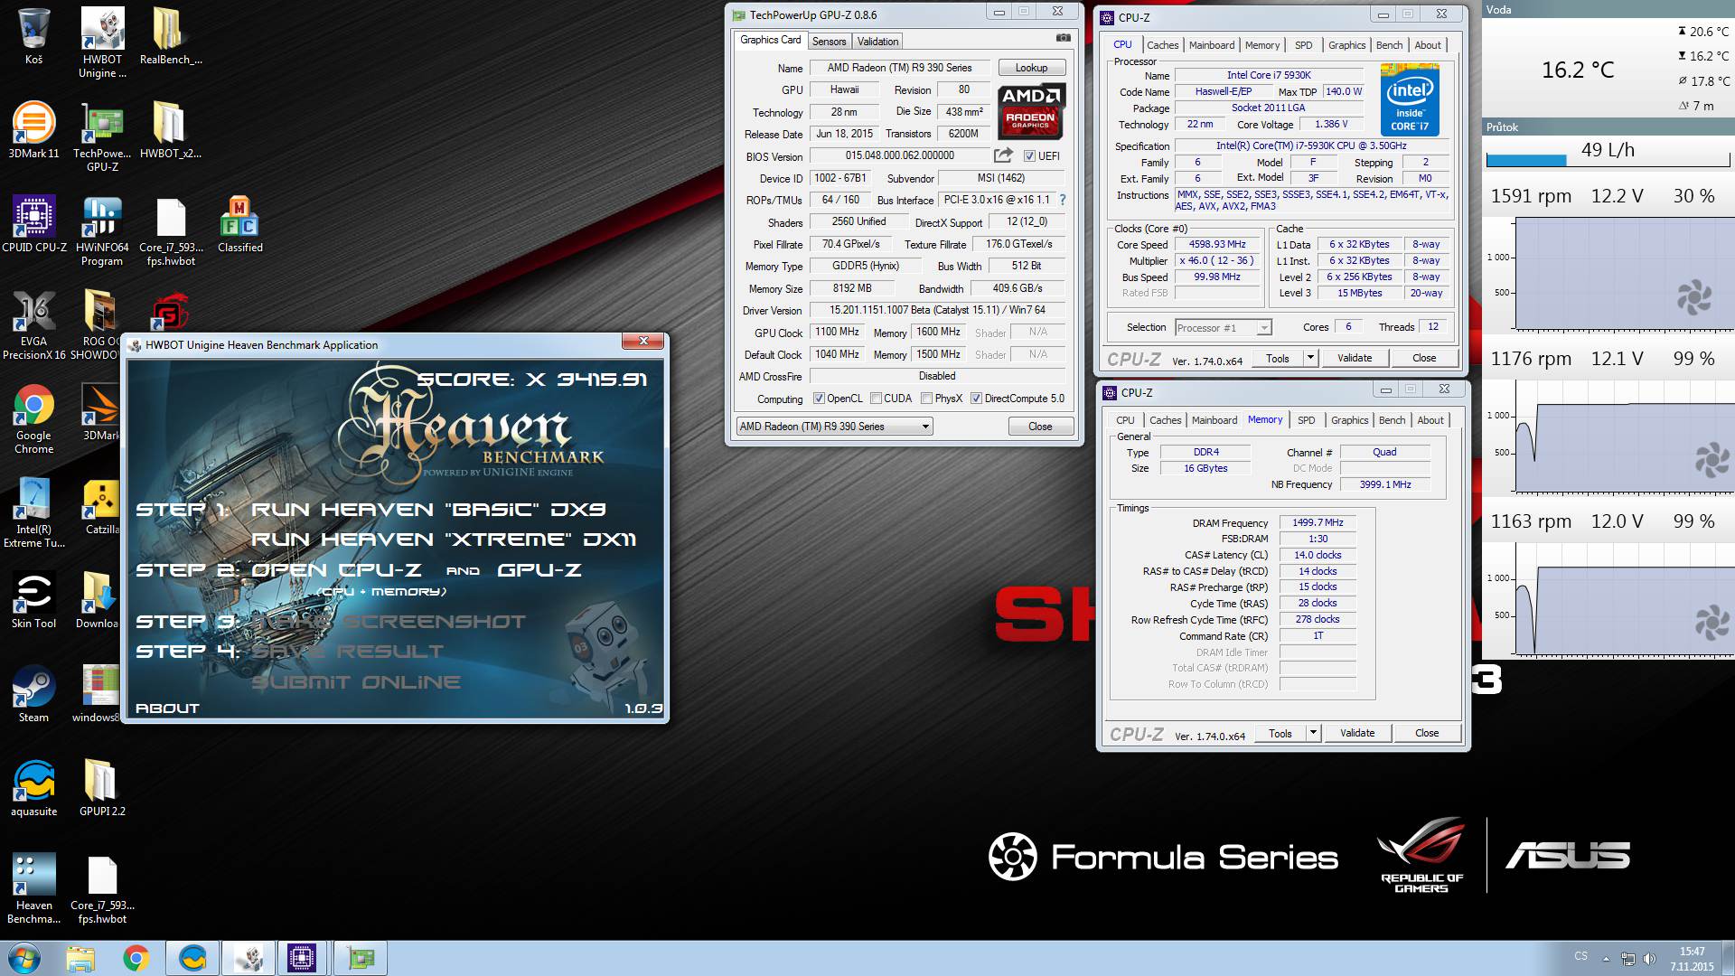Open Tools dropdown arrow in lower CPU-Z
The image size is (1735, 976).
coord(1313,733)
